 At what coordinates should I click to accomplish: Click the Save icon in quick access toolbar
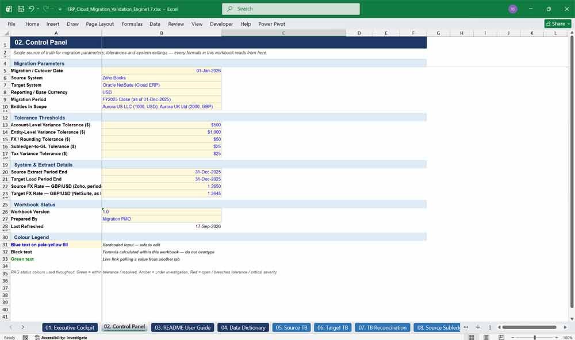point(21,9)
